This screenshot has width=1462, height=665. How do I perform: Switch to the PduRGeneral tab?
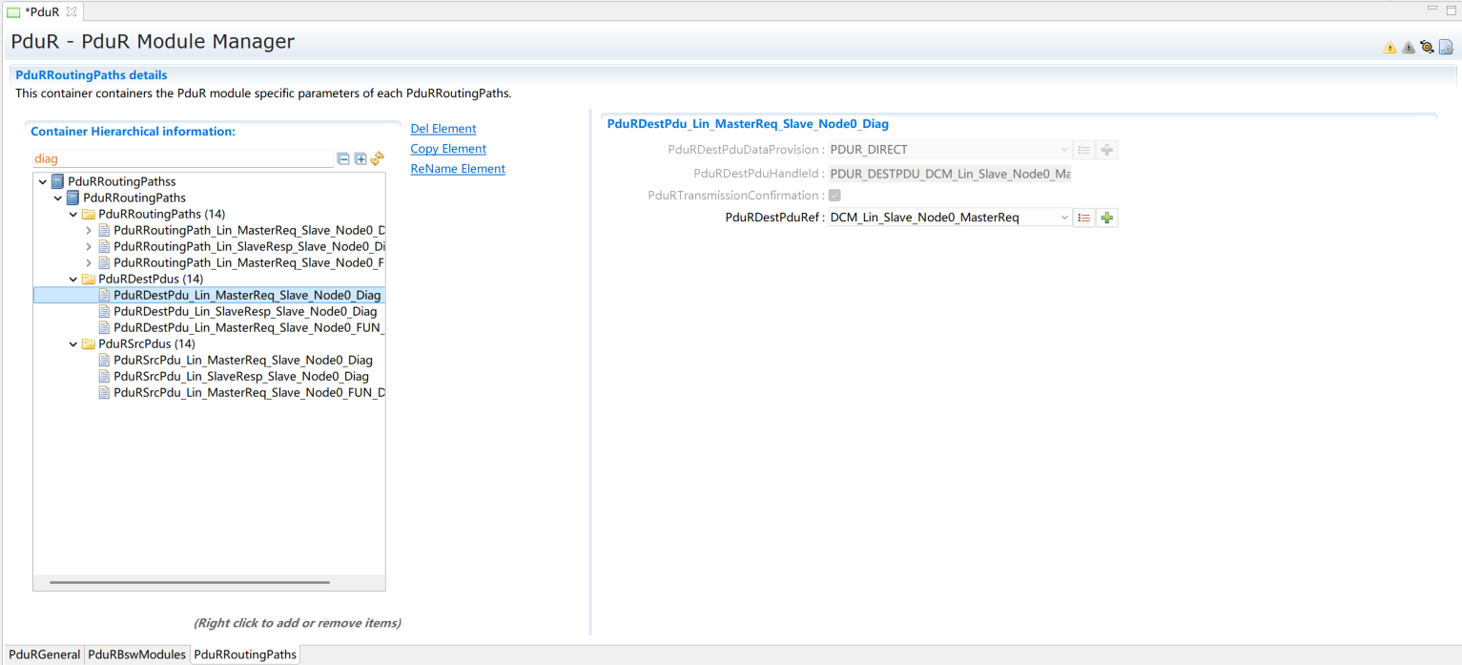pyautogui.click(x=44, y=655)
